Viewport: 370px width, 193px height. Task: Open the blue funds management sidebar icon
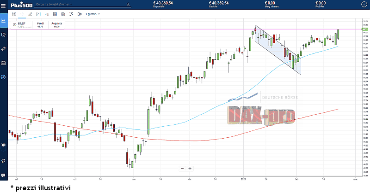point(3,77)
